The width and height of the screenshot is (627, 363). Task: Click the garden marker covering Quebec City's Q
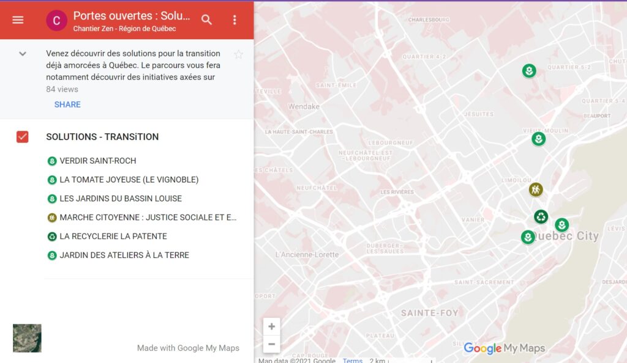pyautogui.click(x=528, y=237)
